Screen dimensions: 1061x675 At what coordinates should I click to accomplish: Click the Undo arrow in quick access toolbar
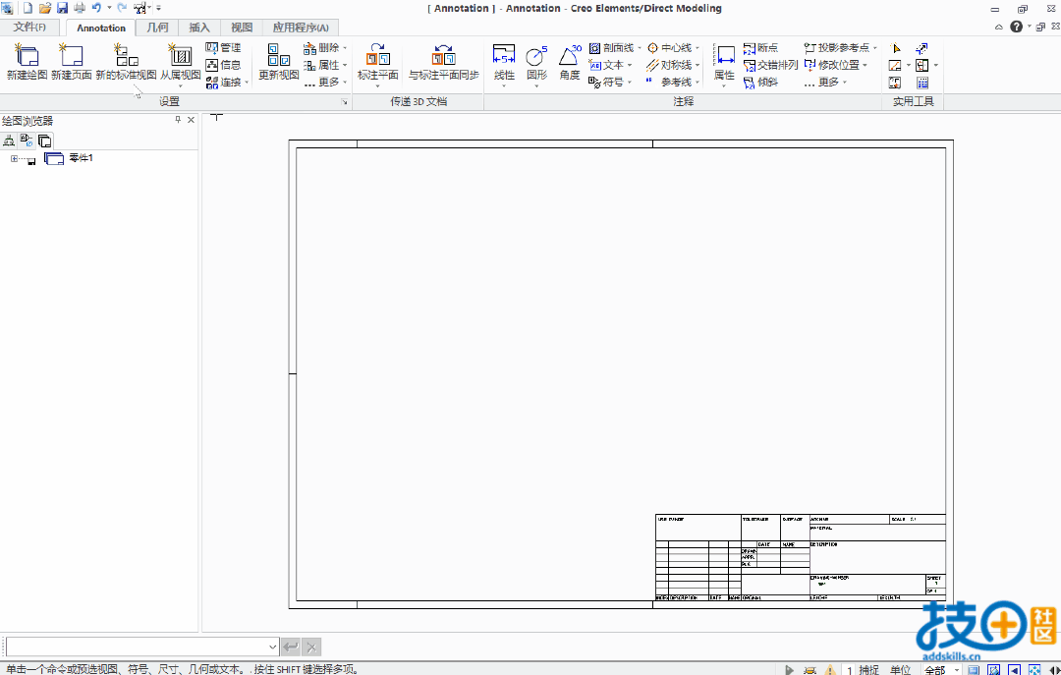tap(96, 8)
